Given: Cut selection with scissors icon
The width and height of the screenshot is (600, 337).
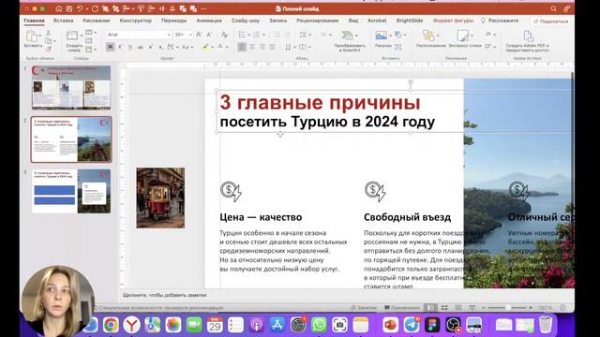Looking at the screenshot, I should [x=48, y=34].
